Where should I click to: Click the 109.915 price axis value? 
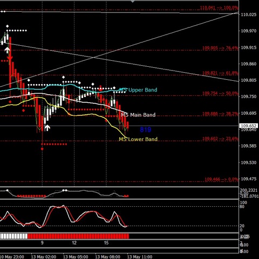click(x=249, y=47)
